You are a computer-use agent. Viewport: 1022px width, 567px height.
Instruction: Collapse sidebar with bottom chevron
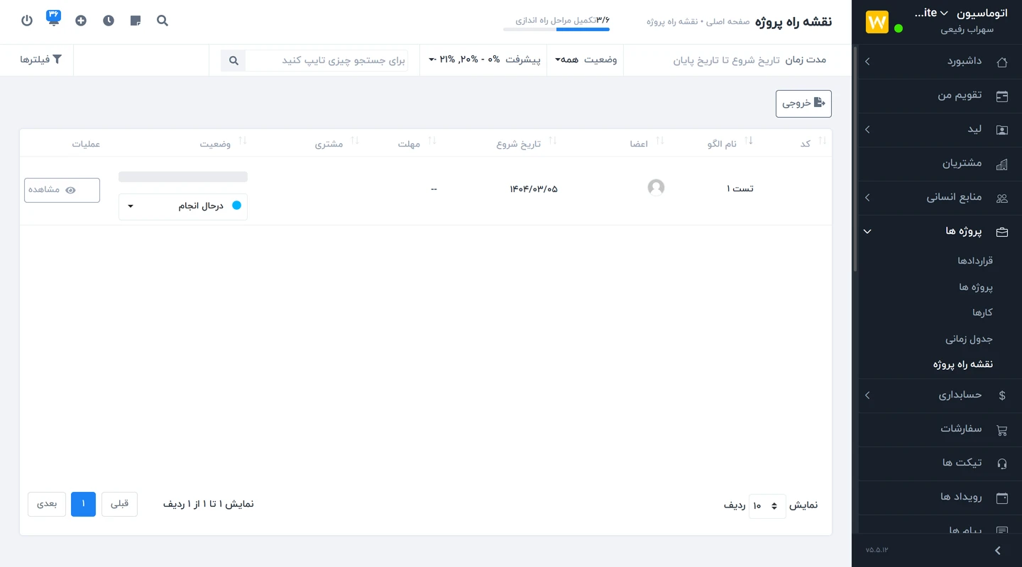pos(998,551)
